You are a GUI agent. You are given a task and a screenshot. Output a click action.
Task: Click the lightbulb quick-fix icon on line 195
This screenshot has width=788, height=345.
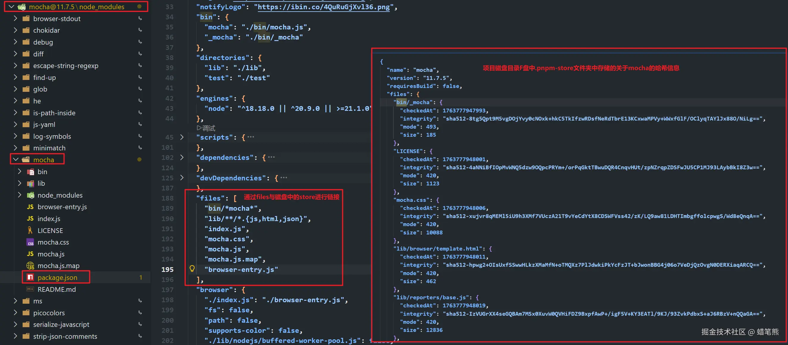pyautogui.click(x=192, y=269)
